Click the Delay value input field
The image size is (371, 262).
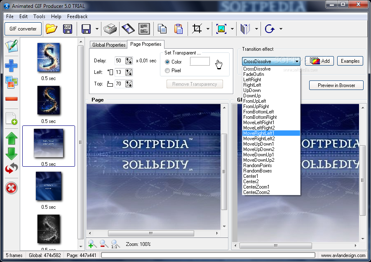[x=119, y=61]
